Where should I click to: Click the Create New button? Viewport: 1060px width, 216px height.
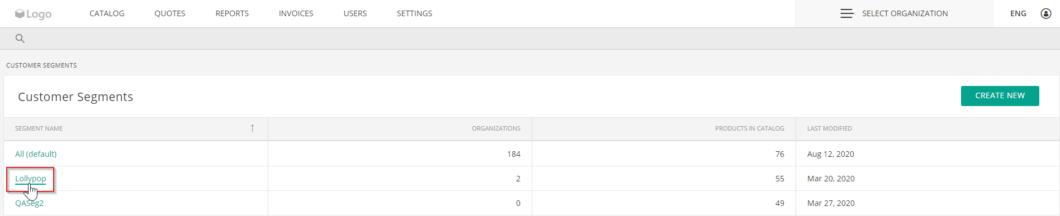click(x=1000, y=95)
